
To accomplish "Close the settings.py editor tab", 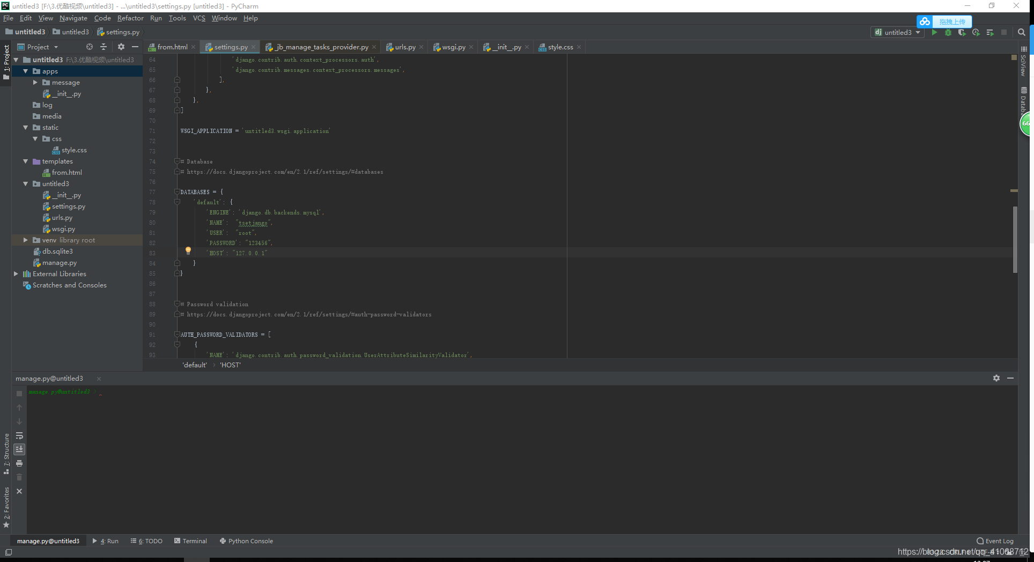I will click(254, 47).
